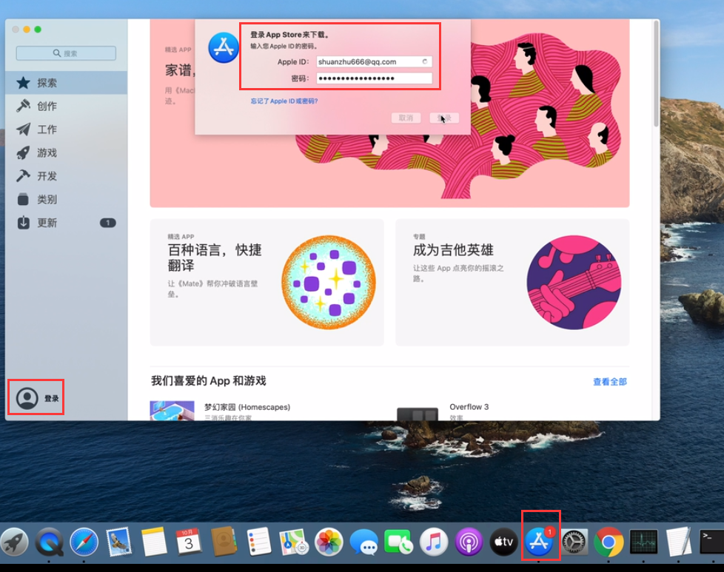Click the App Store window vertical scrollbar
The height and width of the screenshot is (572, 724).
(x=656, y=74)
